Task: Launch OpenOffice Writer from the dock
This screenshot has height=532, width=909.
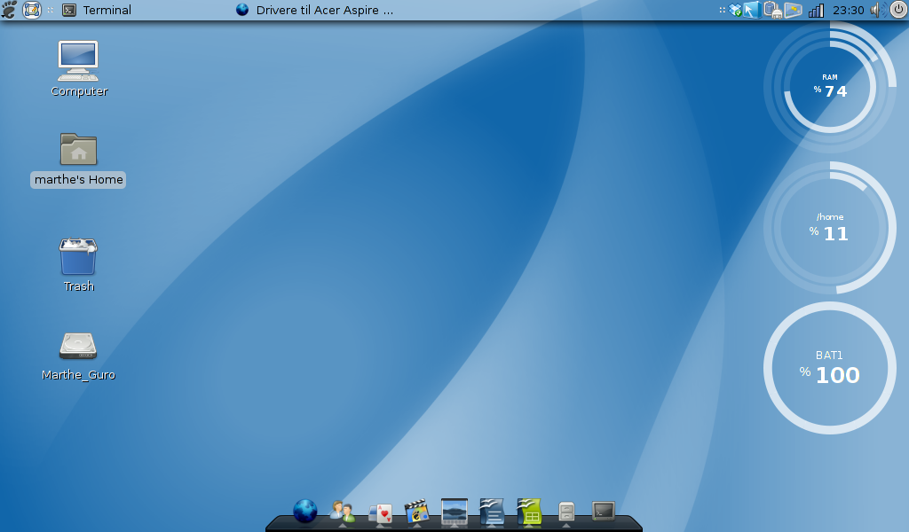Action: tap(492, 511)
